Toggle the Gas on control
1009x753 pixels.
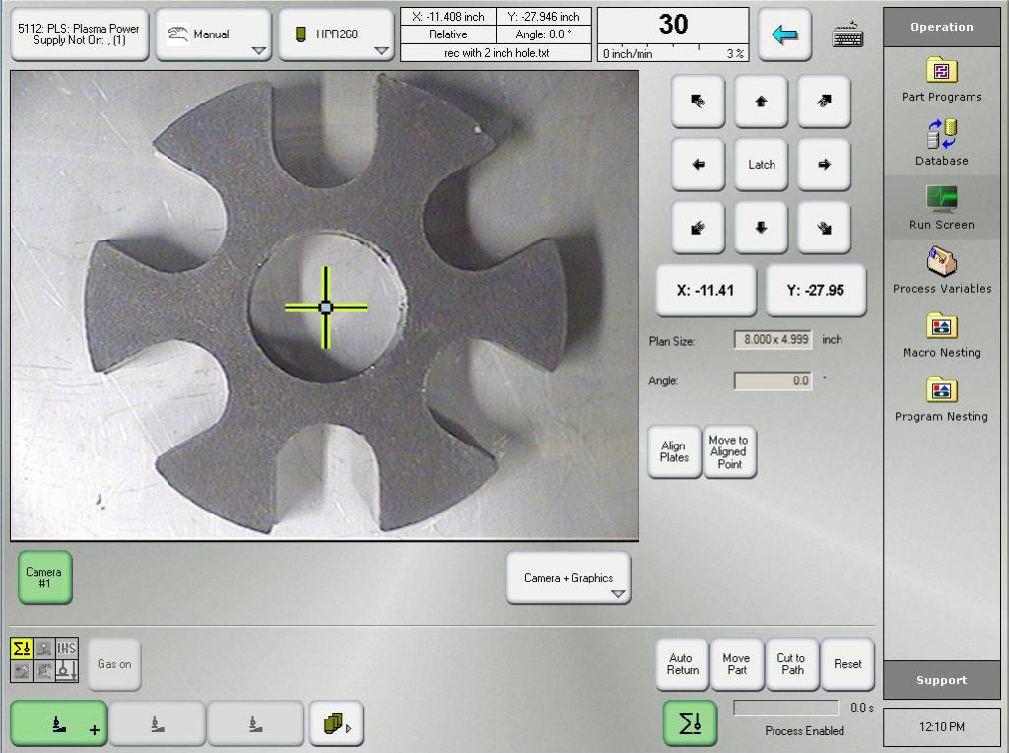pyautogui.click(x=113, y=663)
